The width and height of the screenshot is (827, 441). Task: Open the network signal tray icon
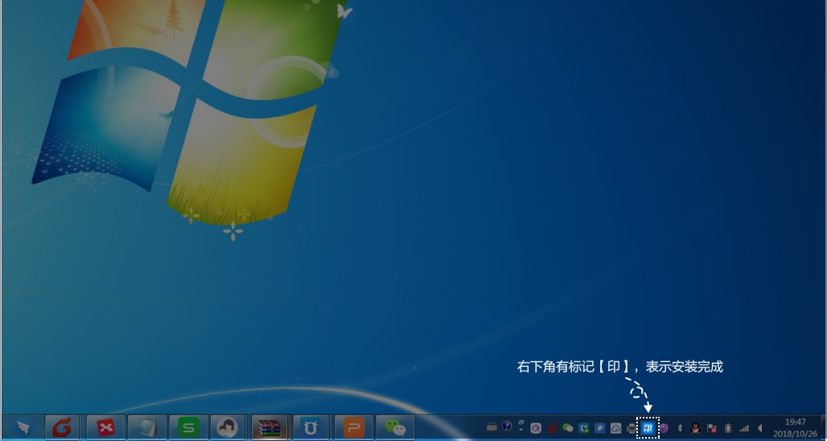coord(744,428)
